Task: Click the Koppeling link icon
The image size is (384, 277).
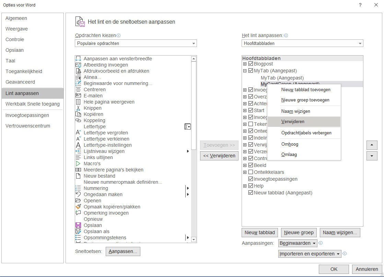Action: pos(78,120)
